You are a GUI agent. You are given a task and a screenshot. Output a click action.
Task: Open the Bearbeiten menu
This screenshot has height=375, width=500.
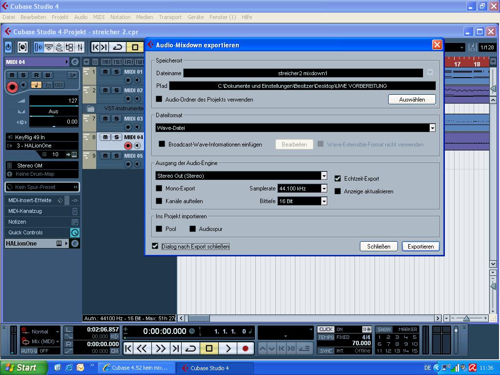pos(33,17)
